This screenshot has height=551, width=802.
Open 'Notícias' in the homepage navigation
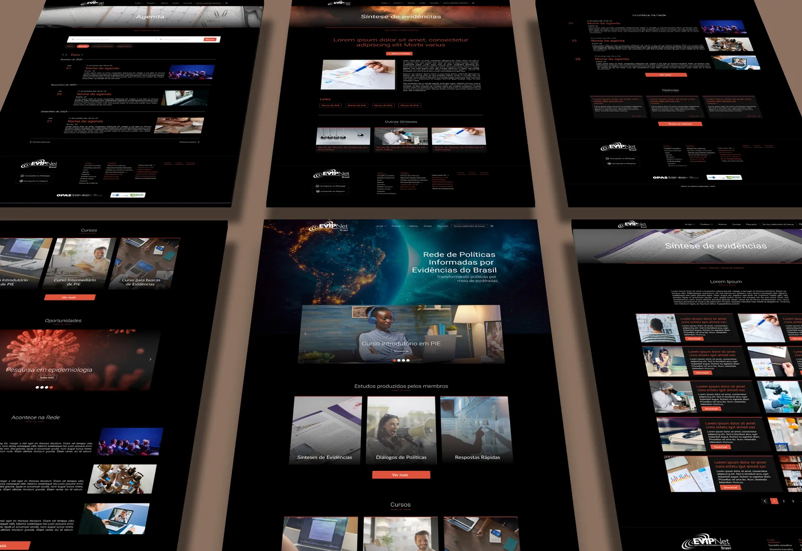click(414, 226)
